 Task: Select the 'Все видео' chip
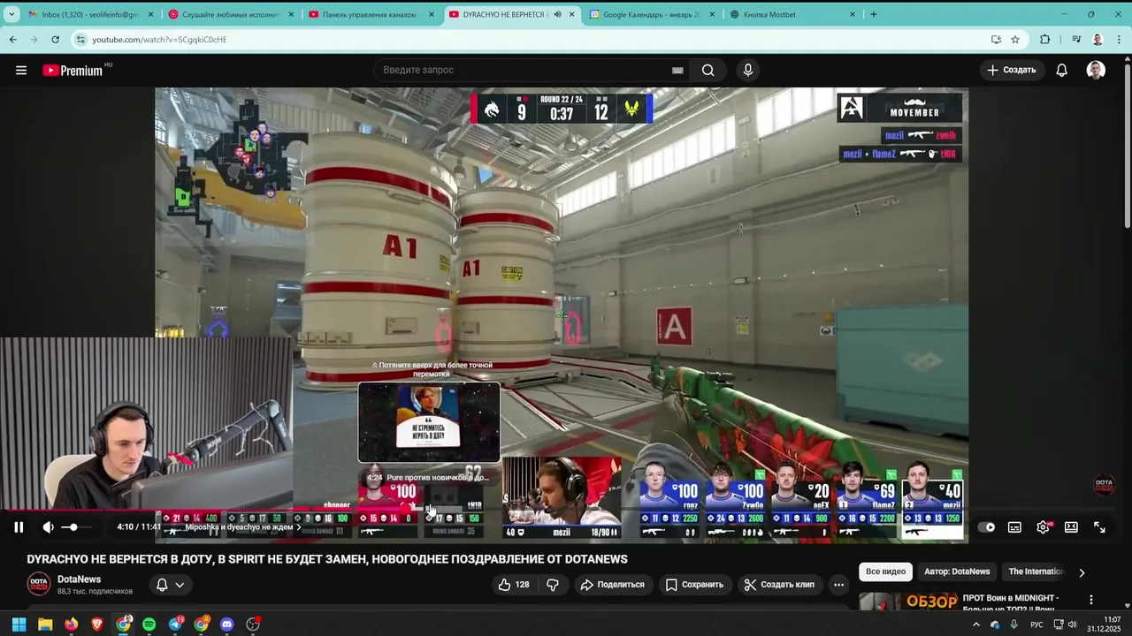[x=885, y=572]
